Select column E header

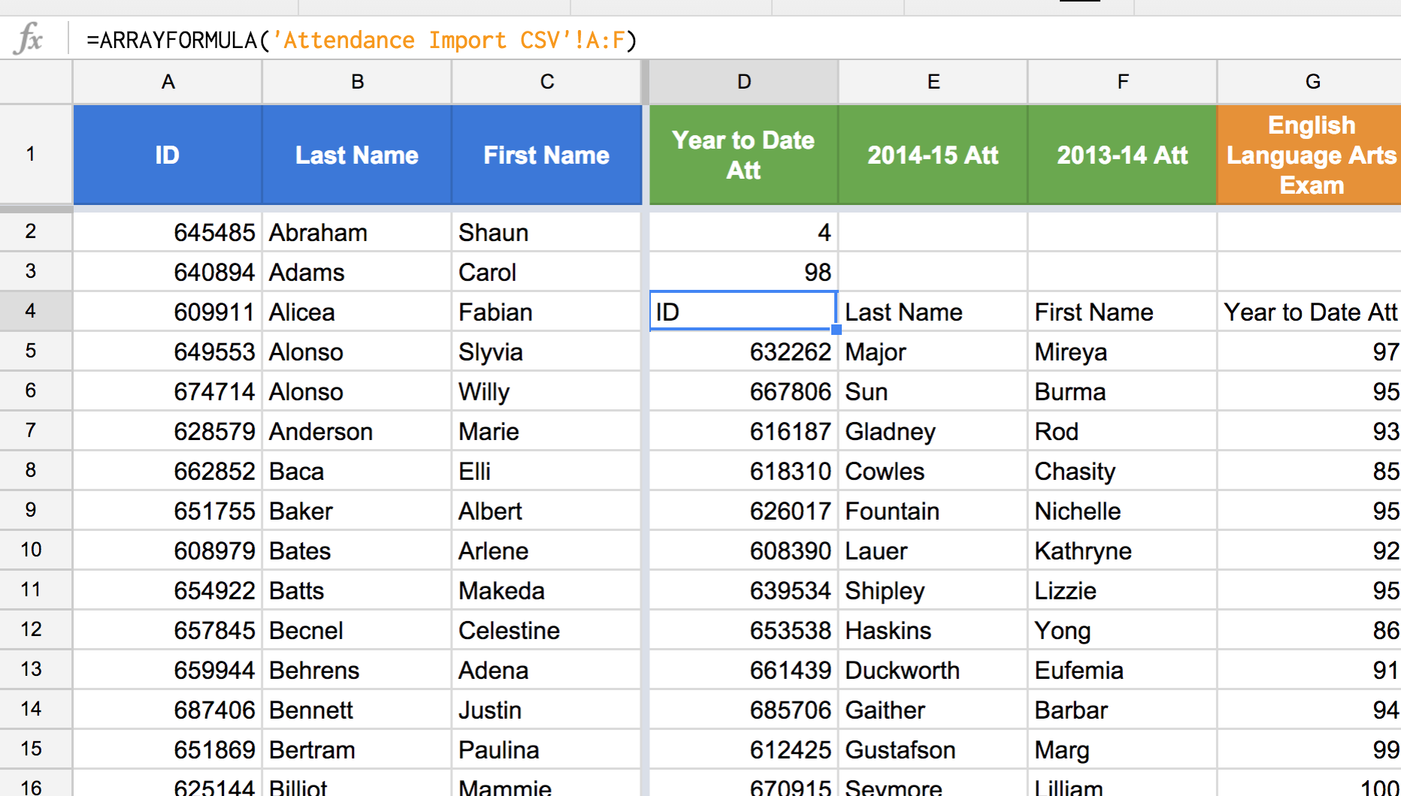coord(933,82)
